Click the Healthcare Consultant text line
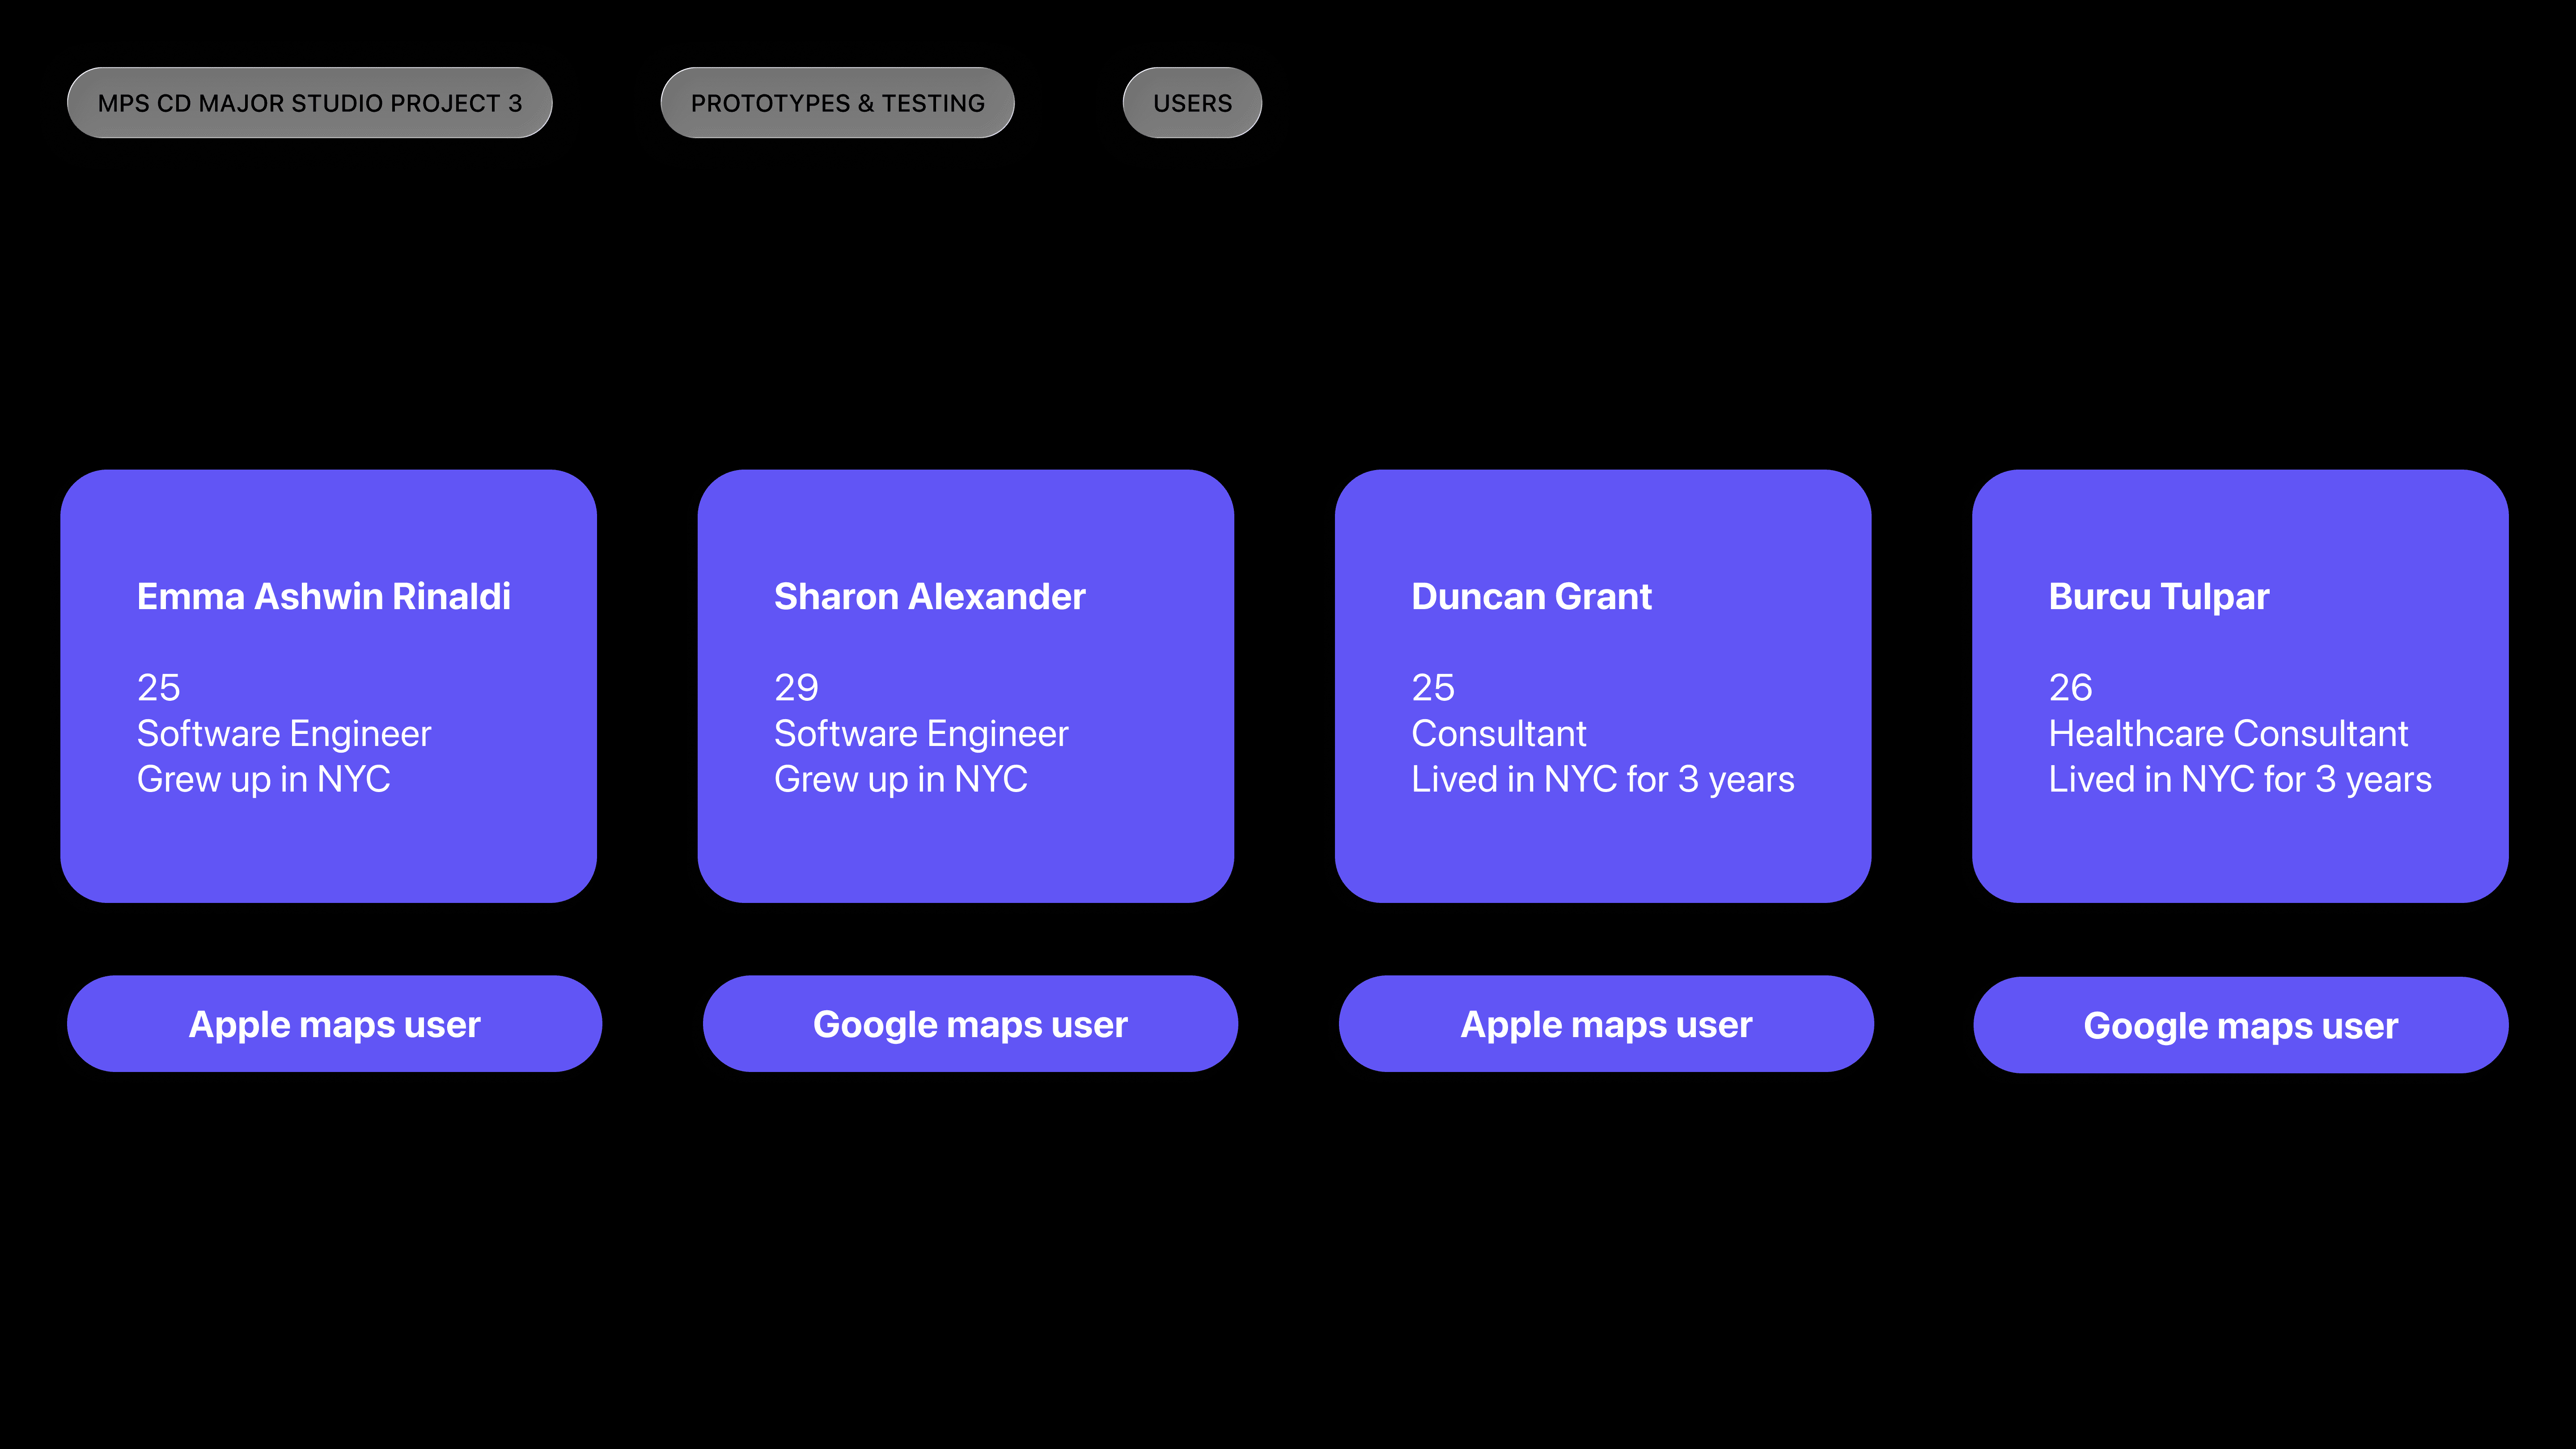Screen dimensions: 2576x1449 2228,734
